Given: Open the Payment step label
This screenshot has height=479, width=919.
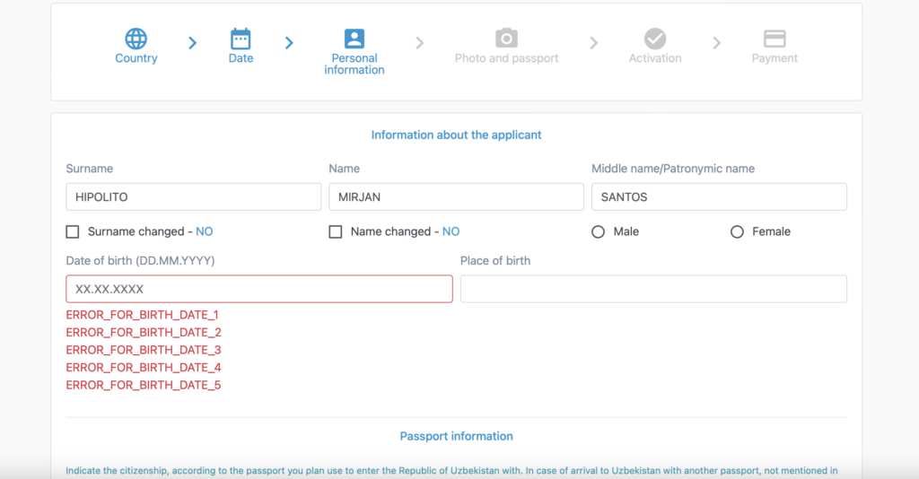Looking at the screenshot, I should [x=775, y=58].
